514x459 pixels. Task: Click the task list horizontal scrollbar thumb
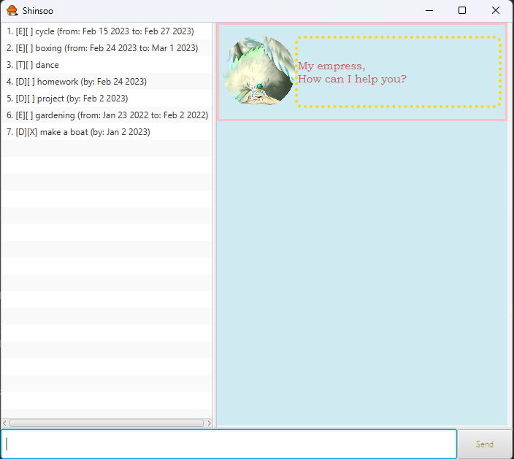(107, 423)
